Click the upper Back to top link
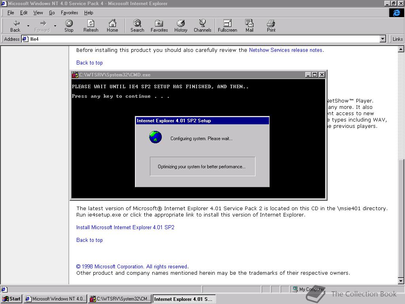The height and width of the screenshot is (304, 405). 89,63
